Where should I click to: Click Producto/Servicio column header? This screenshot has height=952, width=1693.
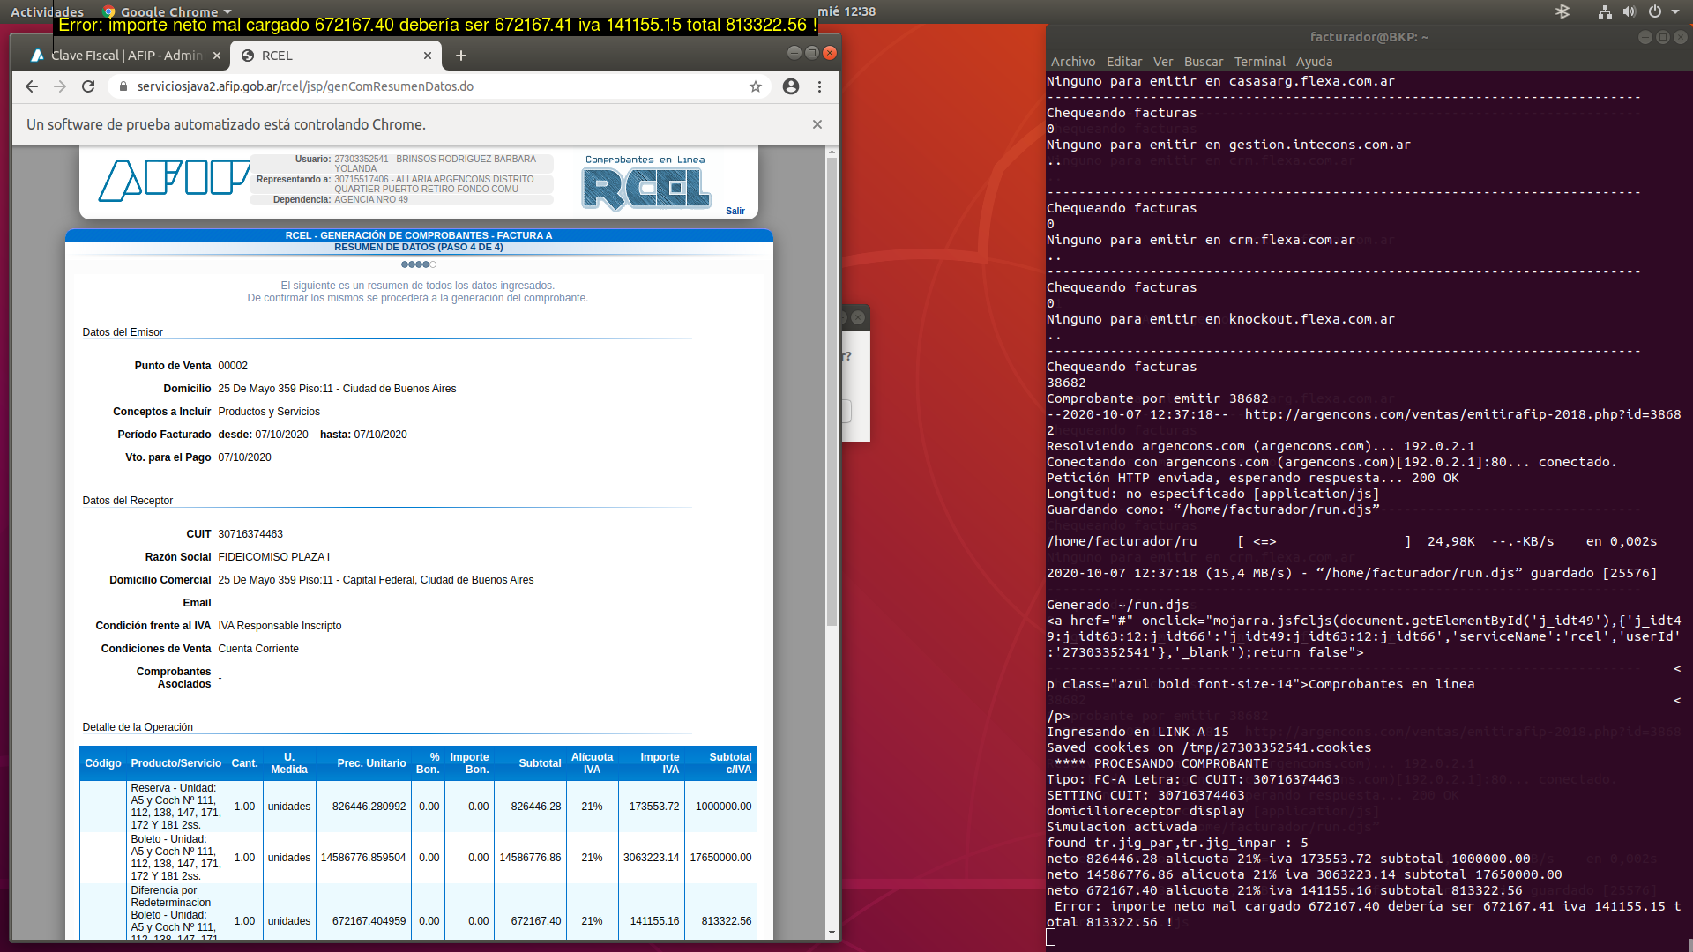176,763
